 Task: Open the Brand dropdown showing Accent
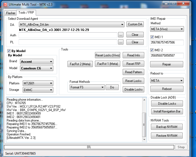[37, 62]
